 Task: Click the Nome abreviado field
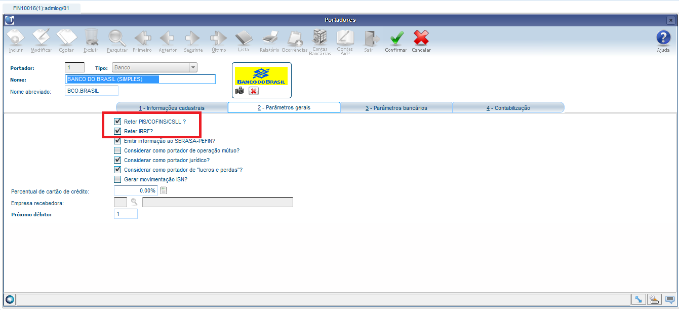click(92, 91)
